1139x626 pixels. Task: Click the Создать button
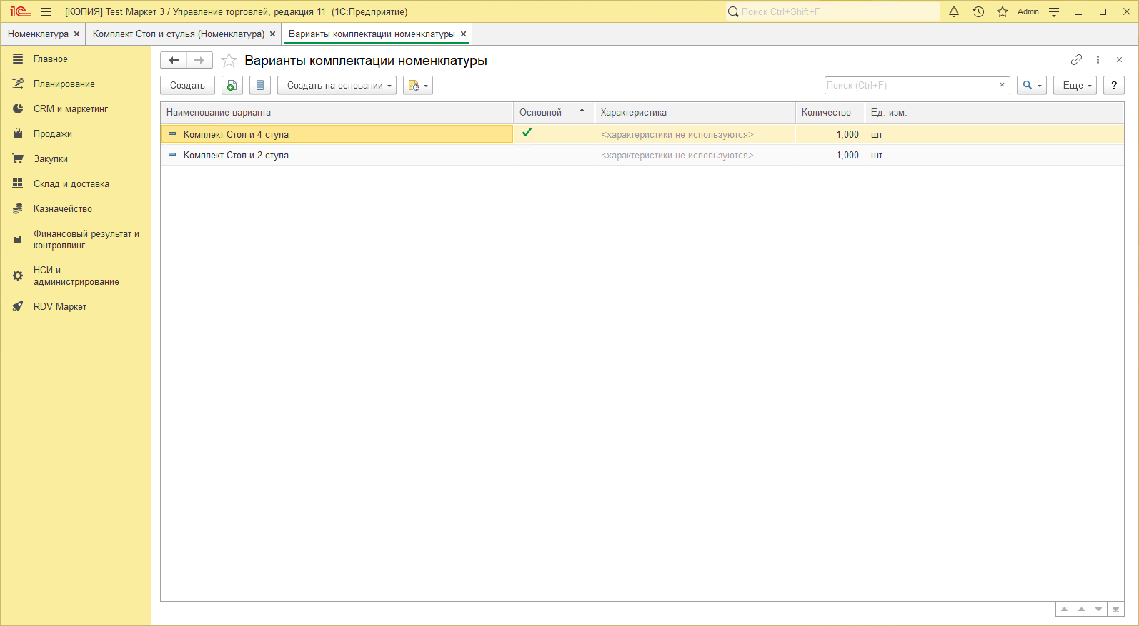coord(187,86)
